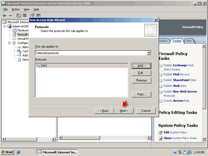The height and width of the screenshot is (156, 208).
Task: Click Publish Exchange Web Client Access link
Action: click(x=179, y=67)
